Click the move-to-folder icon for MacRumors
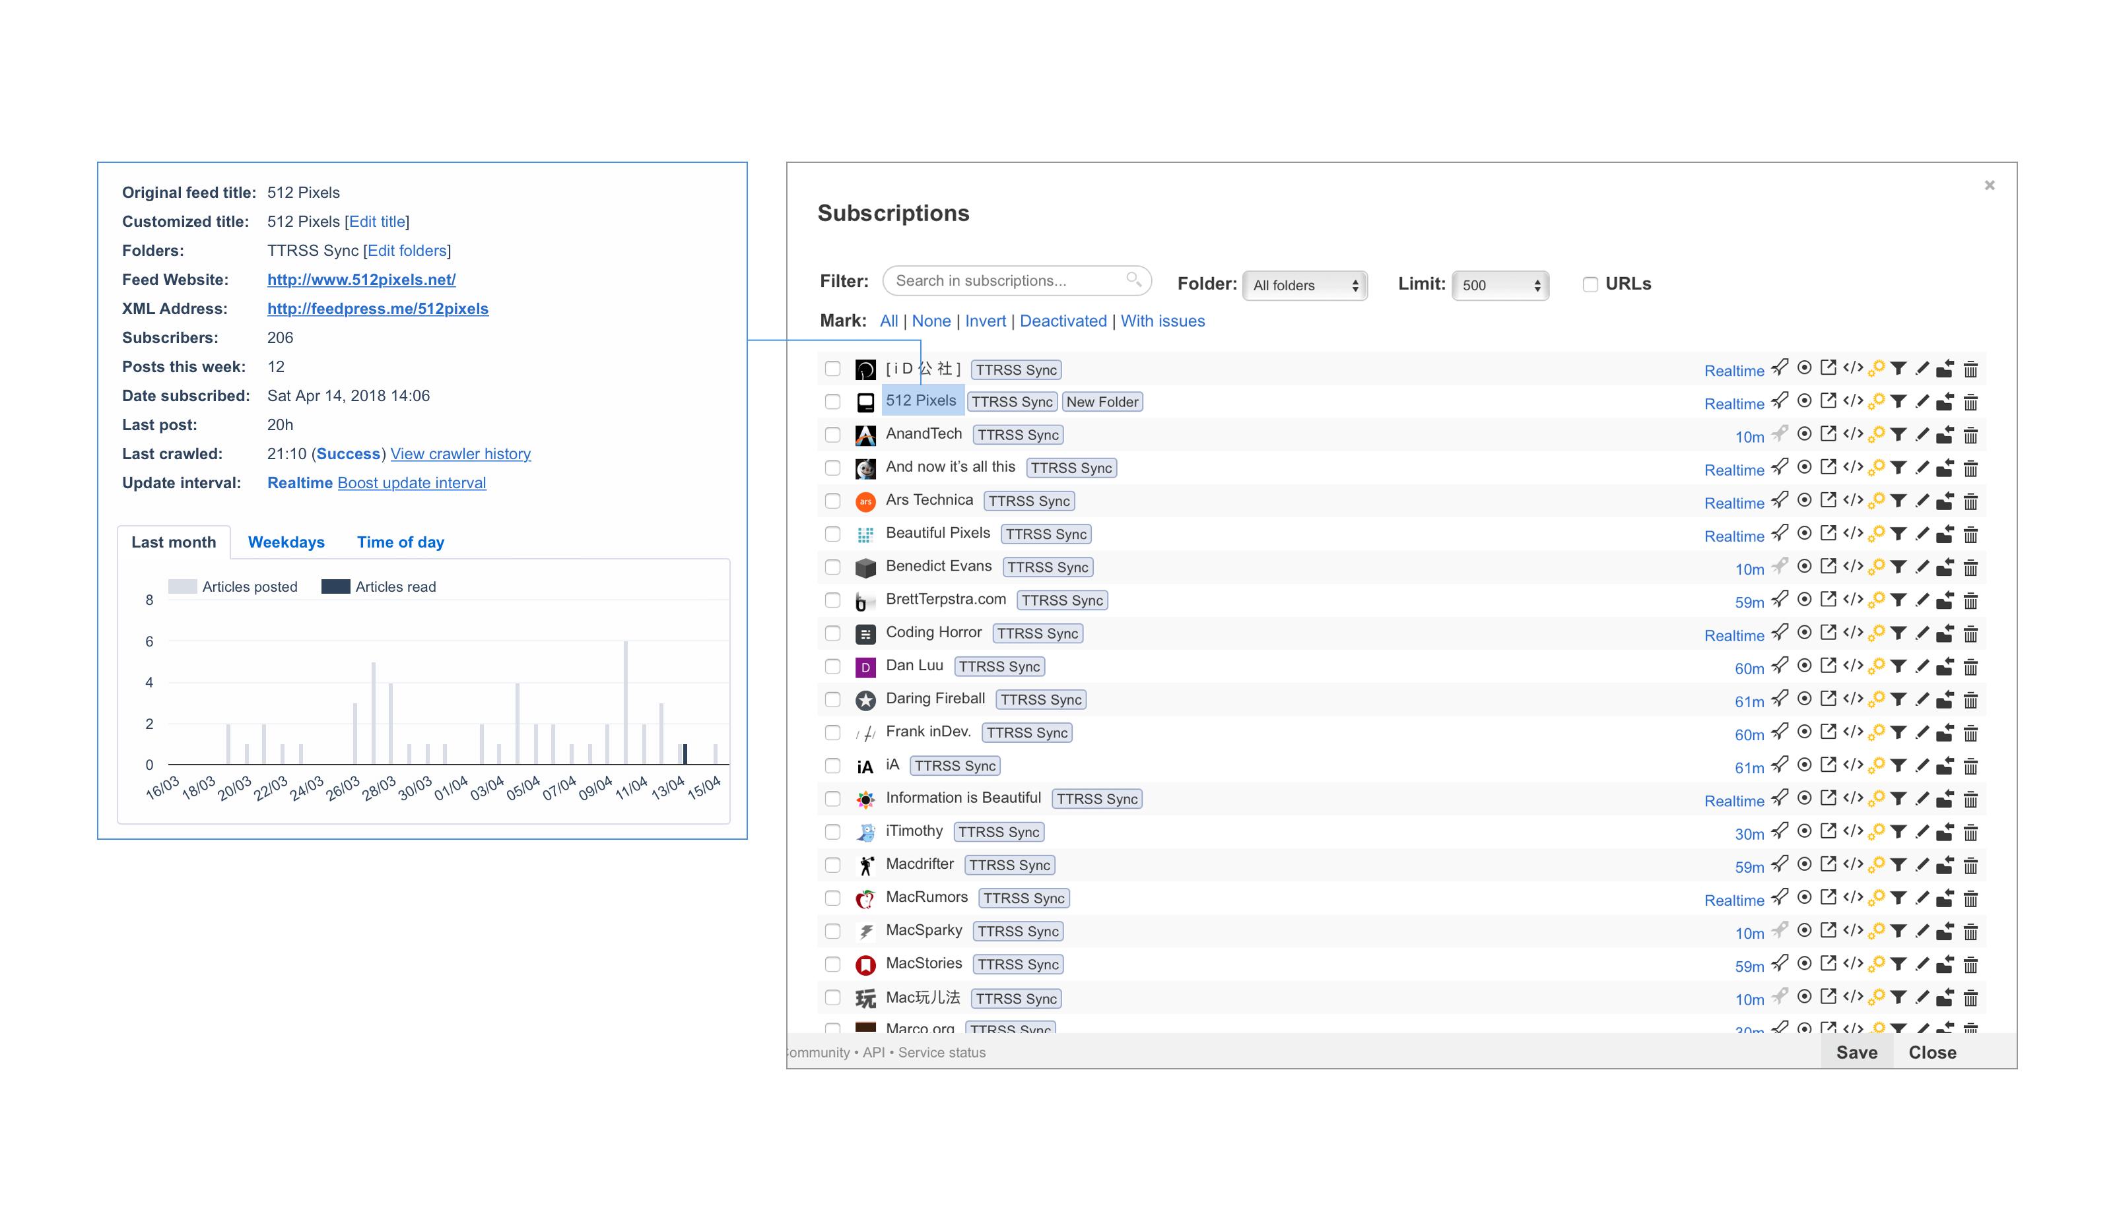Viewport: 2115px width, 1231px height. coord(1945,898)
